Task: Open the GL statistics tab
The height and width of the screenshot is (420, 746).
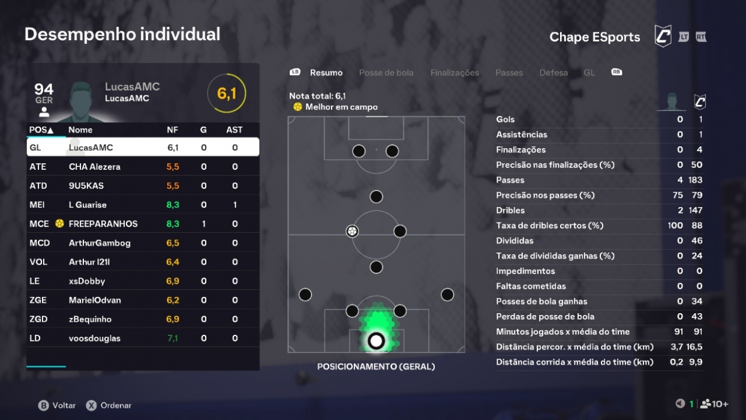Action: 589,73
